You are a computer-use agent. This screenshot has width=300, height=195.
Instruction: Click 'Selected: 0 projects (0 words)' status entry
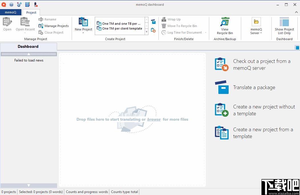coord(41,192)
